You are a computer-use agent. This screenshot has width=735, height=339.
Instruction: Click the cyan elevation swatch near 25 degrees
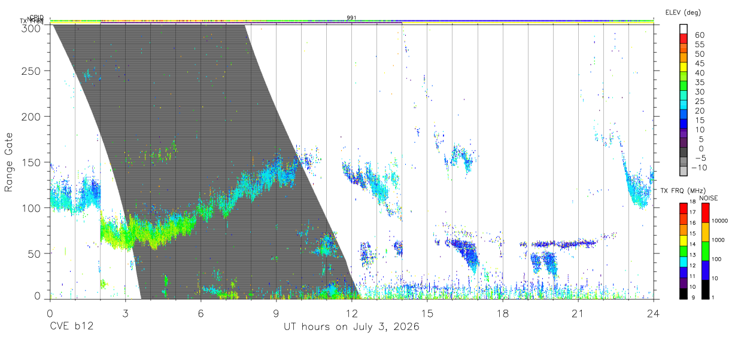pos(684,104)
